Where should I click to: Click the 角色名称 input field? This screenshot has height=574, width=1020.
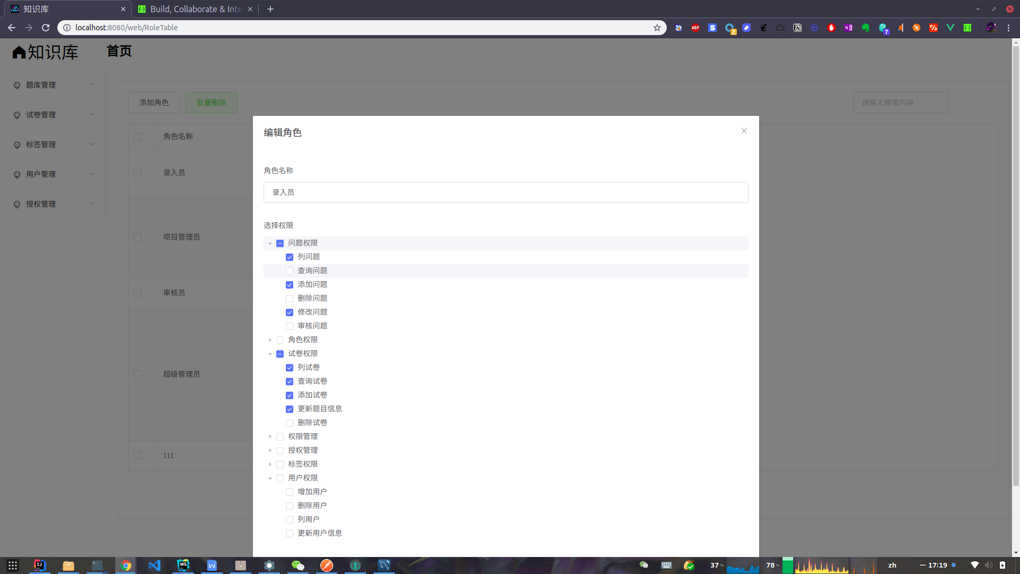click(505, 192)
